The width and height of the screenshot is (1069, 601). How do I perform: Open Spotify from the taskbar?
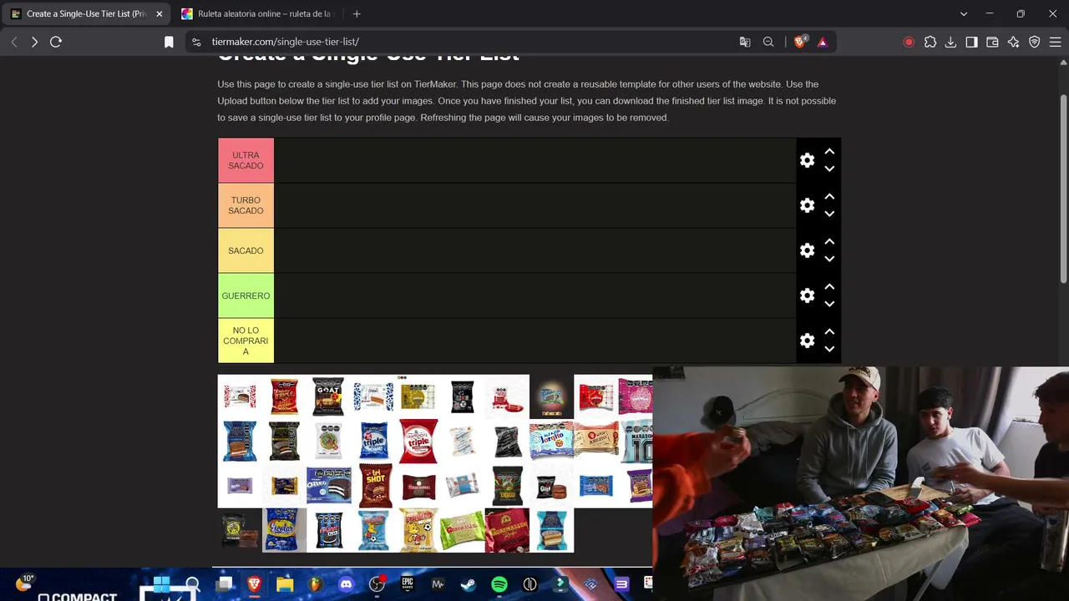(499, 584)
